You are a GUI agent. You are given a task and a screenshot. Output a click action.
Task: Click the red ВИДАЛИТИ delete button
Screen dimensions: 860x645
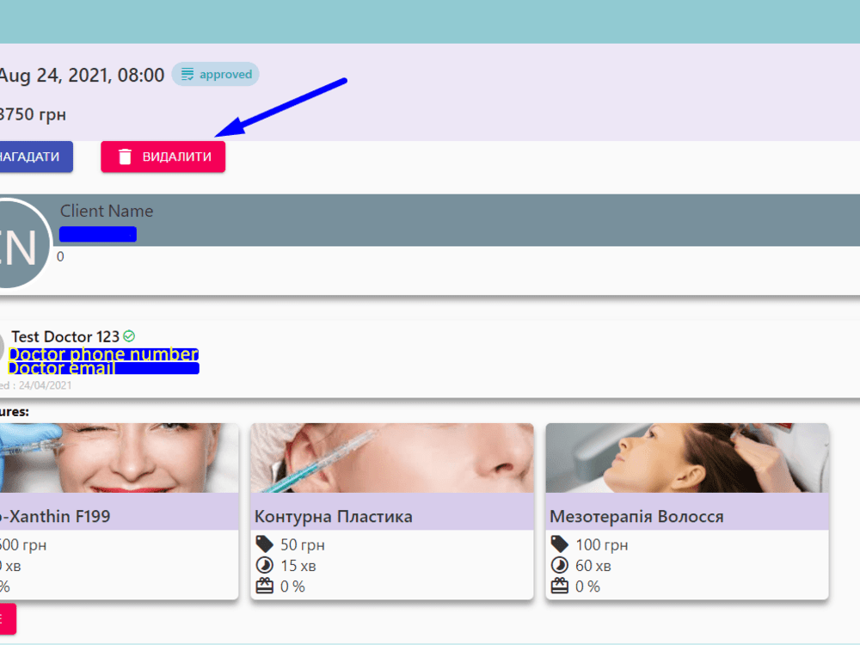[x=163, y=157]
